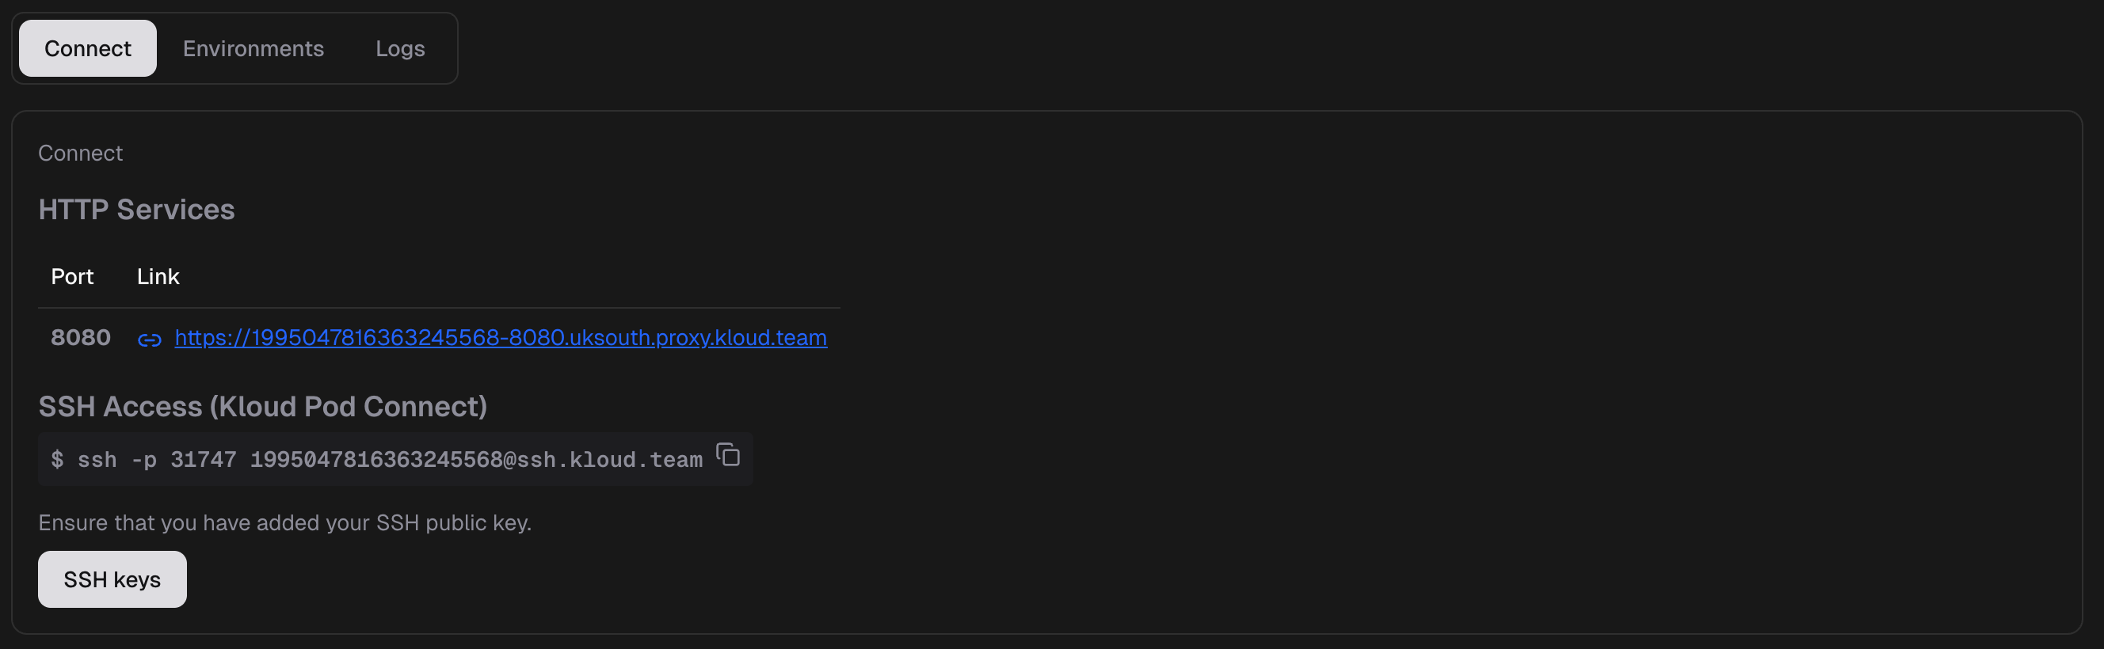Click the SSH keys button
The image size is (2104, 649).
[x=112, y=579]
